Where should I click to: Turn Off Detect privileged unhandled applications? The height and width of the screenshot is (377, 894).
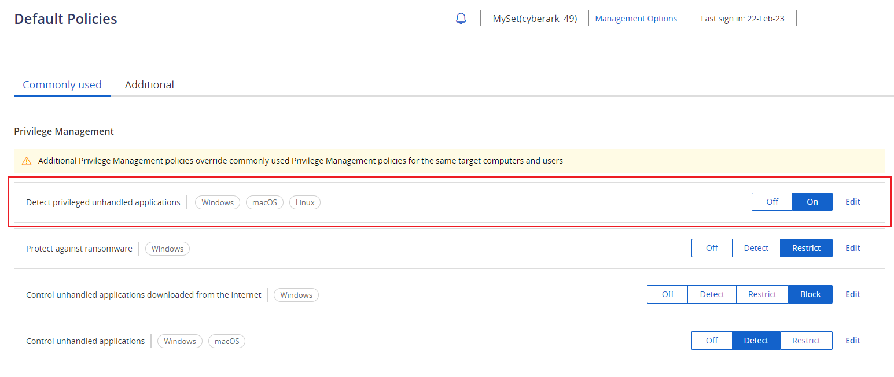(772, 202)
